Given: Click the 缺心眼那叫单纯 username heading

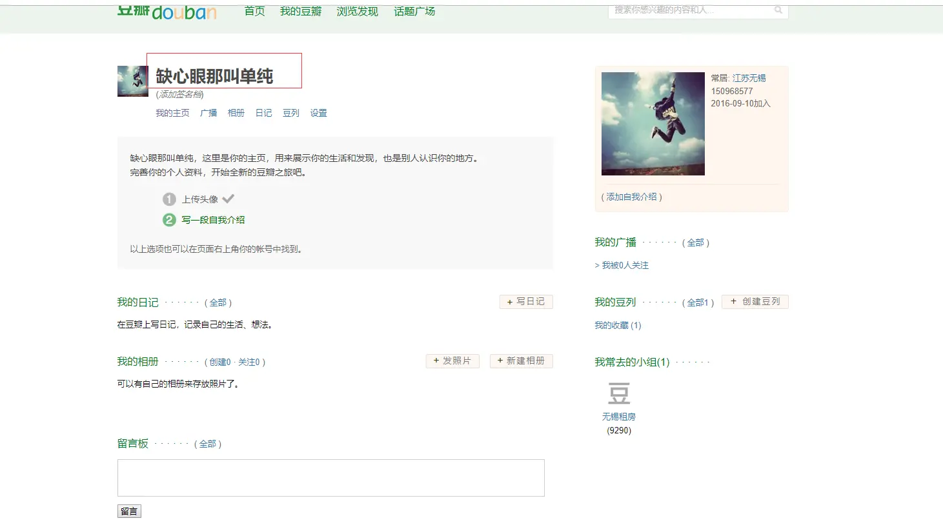Looking at the screenshot, I should 214,76.
